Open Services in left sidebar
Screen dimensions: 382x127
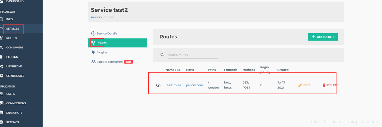coord(13,29)
